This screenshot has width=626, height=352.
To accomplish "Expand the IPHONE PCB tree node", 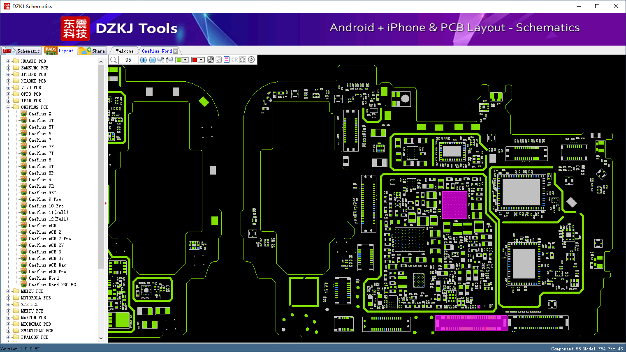I will point(8,74).
